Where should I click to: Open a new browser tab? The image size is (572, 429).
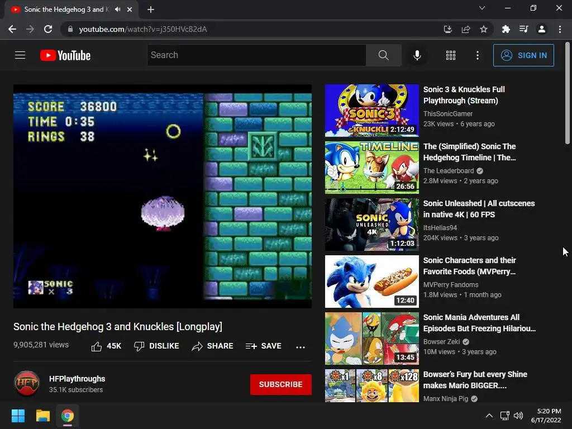pos(151,9)
